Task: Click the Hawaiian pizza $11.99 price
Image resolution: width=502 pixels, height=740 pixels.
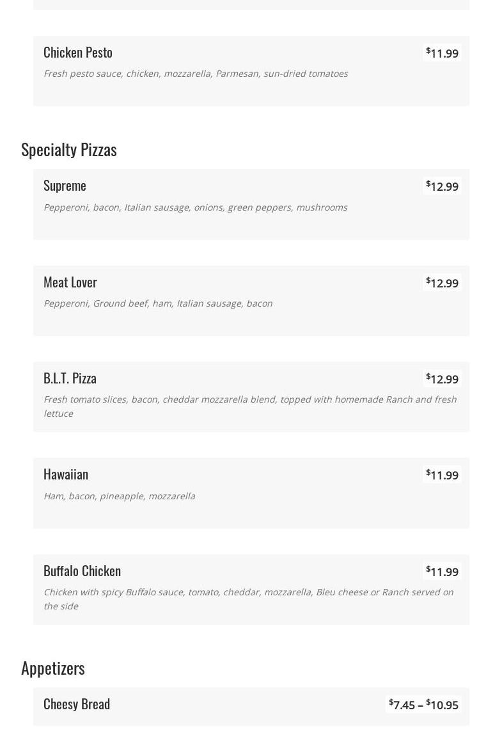Action: [443, 475]
